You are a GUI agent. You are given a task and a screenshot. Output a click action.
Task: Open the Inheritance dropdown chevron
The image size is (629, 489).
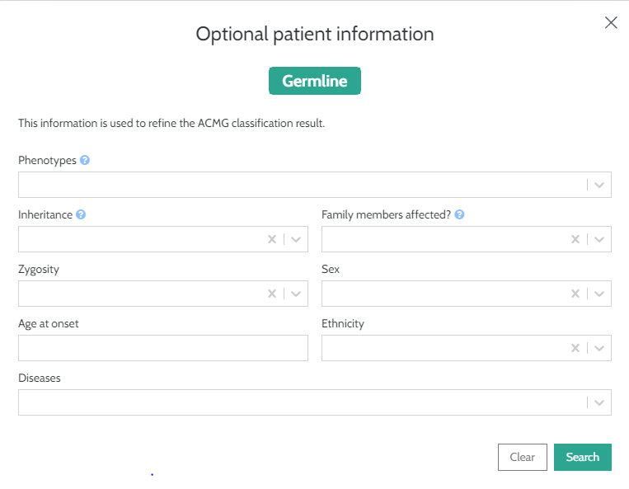pyautogui.click(x=296, y=239)
